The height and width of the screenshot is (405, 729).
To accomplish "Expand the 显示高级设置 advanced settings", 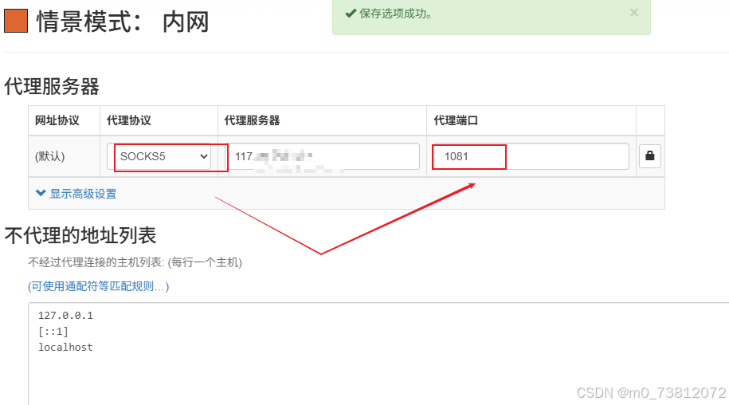I will (76, 194).
